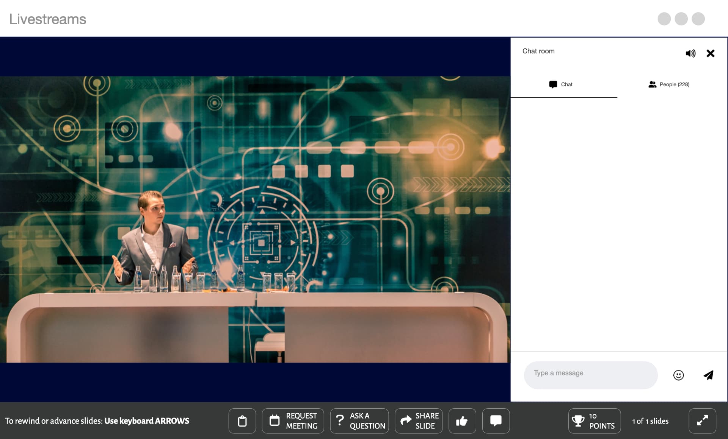Screen dimensions: 728x439
Task: Expand the livestream to fullscreen
Action: (x=702, y=421)
